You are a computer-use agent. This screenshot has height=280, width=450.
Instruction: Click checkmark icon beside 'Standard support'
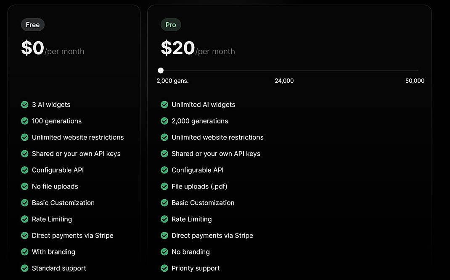pyautogui.click(x=25, y=268)
